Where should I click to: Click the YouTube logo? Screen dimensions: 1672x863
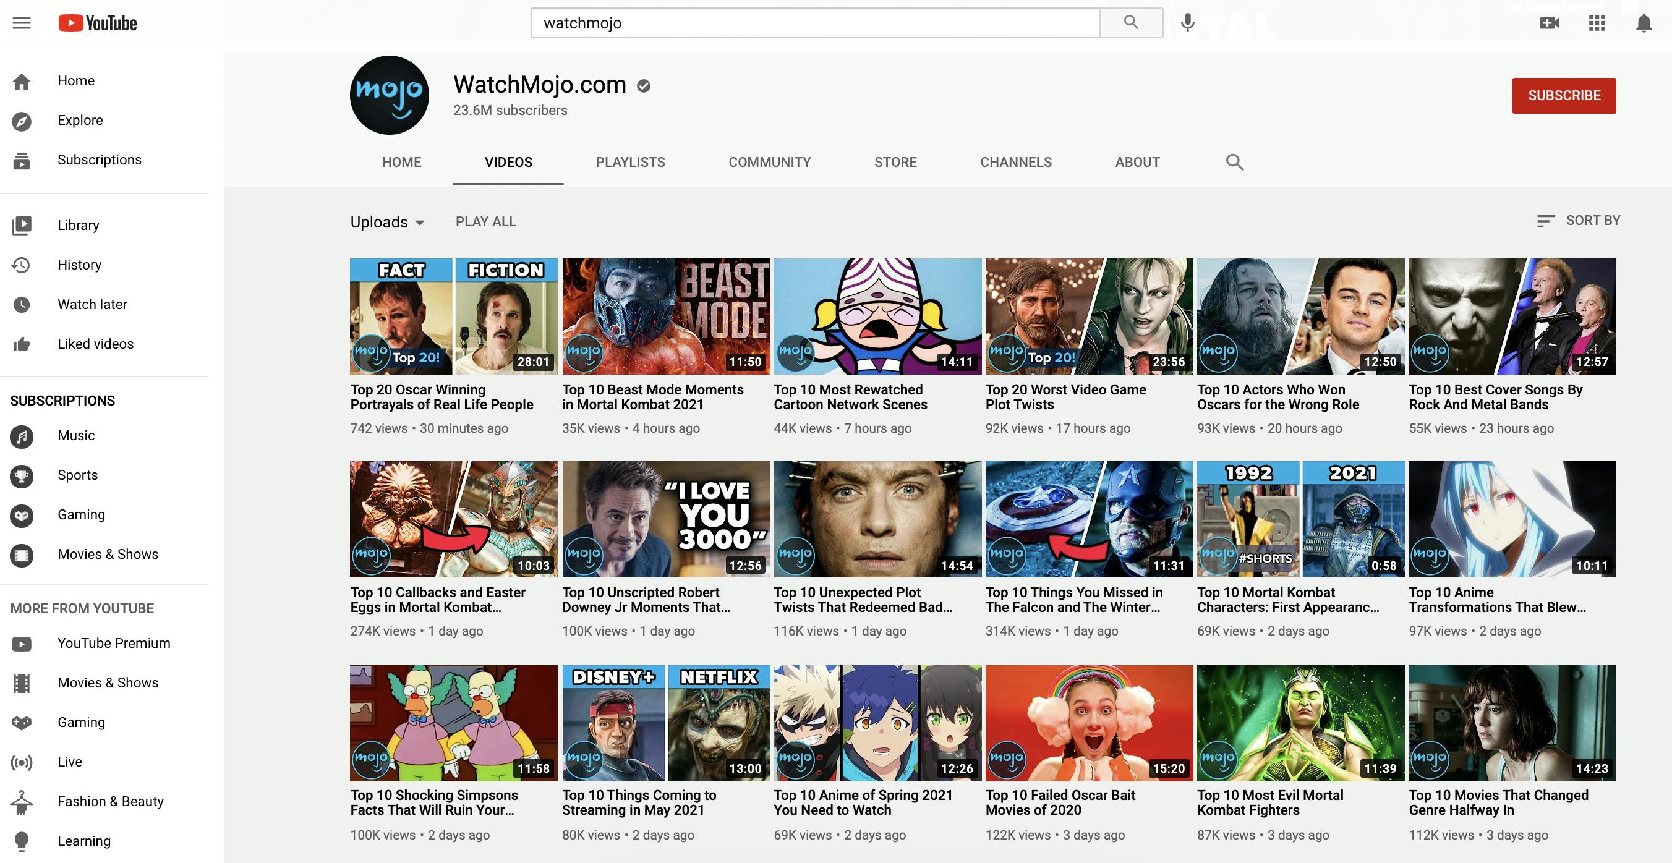coord(98,23)
